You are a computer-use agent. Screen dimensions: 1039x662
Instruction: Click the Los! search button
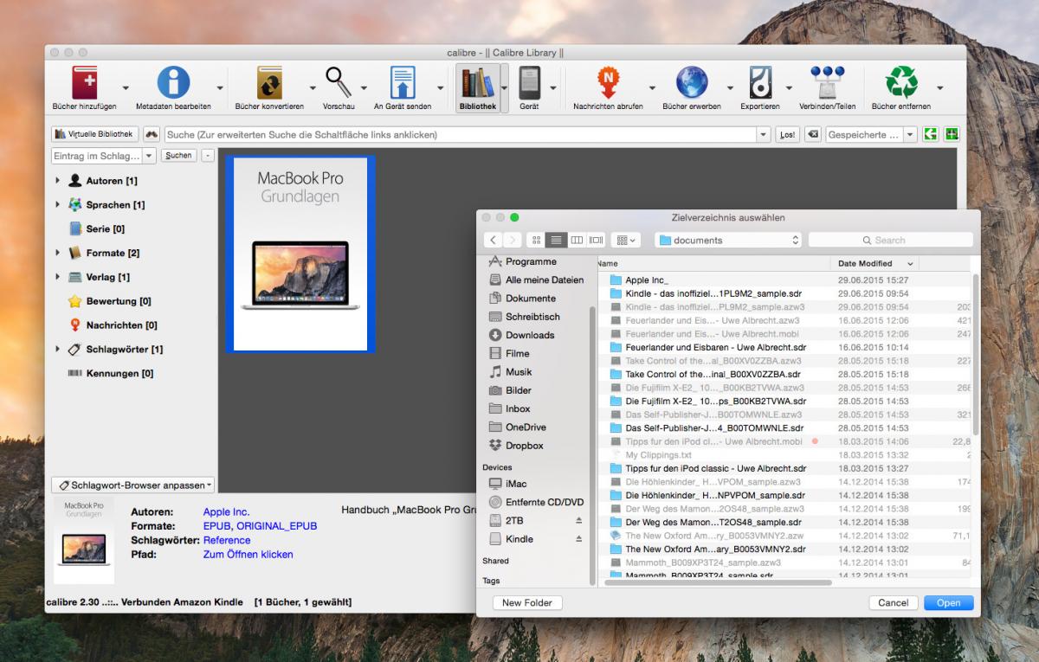[789, 135]
